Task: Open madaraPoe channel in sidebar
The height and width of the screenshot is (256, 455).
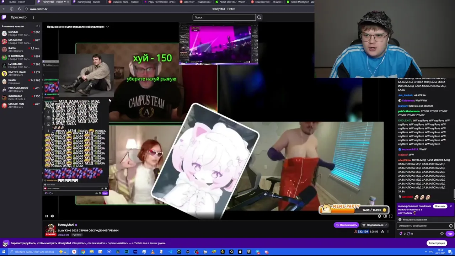Action: (x=21, y=97)
